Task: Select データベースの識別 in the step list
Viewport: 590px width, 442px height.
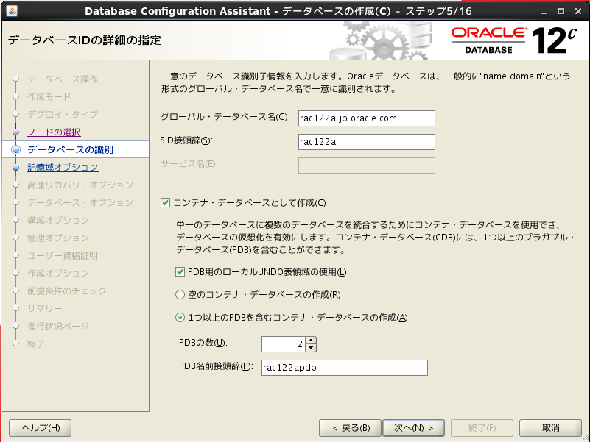Action: [x=70, y=149]
